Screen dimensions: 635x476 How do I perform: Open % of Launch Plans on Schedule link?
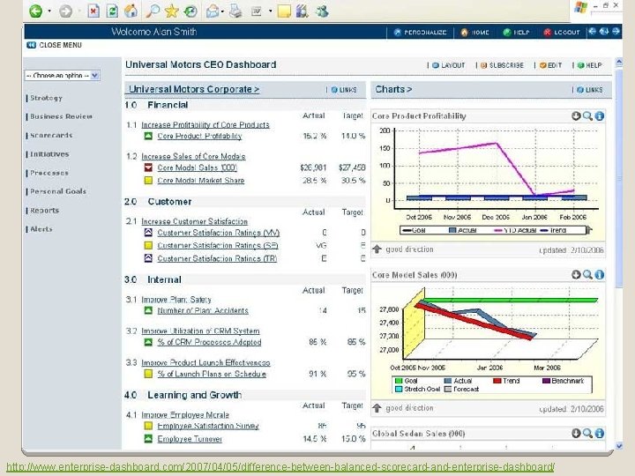click(212, 374)
